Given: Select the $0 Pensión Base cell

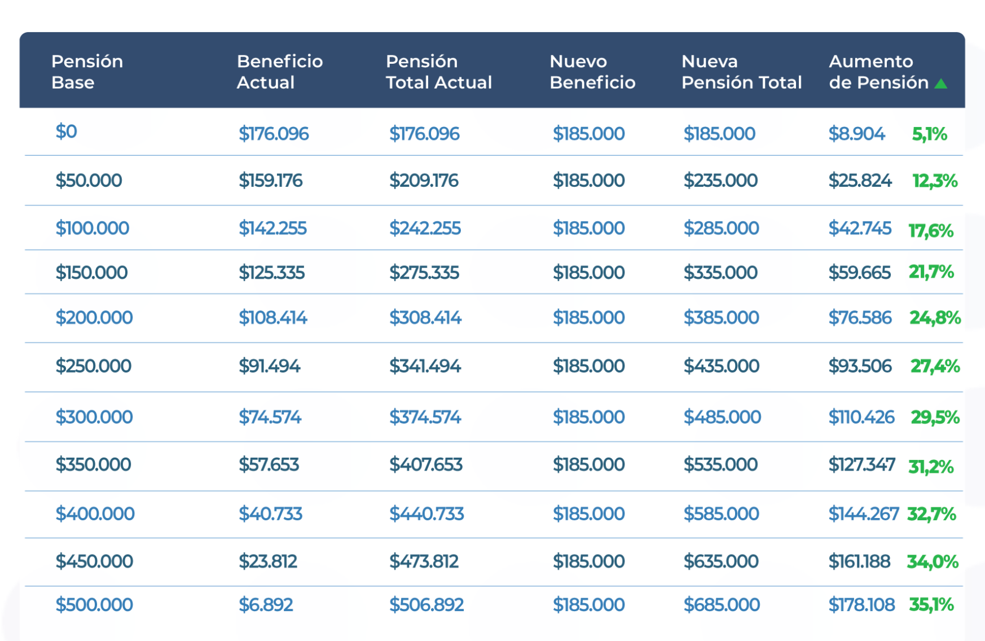Looking at the screenshot, I should click(x=66, y=131).
